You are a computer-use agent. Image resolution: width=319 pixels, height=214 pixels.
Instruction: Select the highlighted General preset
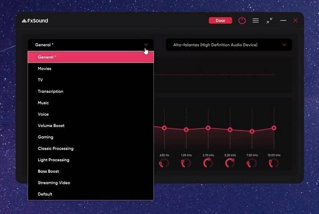coord(91,57)
